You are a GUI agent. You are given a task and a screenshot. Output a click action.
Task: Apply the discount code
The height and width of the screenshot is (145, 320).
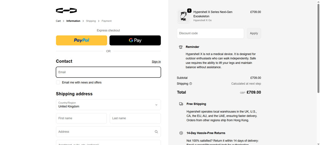254,33
